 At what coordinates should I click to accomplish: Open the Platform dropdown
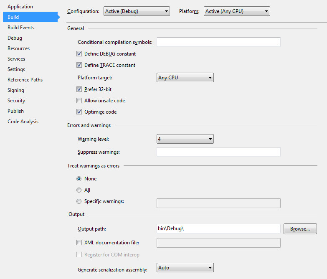click(237, 11)
